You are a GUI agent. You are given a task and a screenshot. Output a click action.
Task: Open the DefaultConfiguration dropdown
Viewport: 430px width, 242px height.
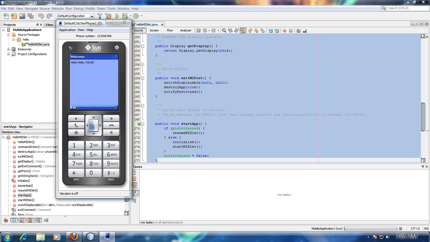pos(91,16)
